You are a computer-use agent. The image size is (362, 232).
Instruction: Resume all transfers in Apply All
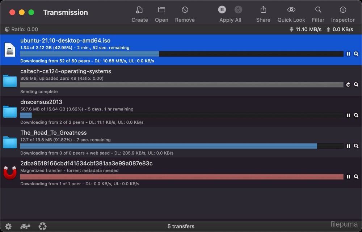click(238, 10)
